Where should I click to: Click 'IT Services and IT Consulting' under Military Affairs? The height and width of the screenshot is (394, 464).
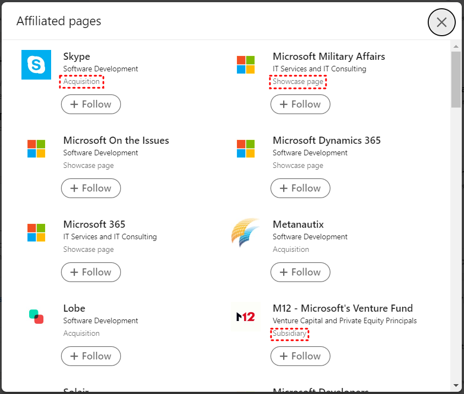pyautogui.click(x=319, y=69)
